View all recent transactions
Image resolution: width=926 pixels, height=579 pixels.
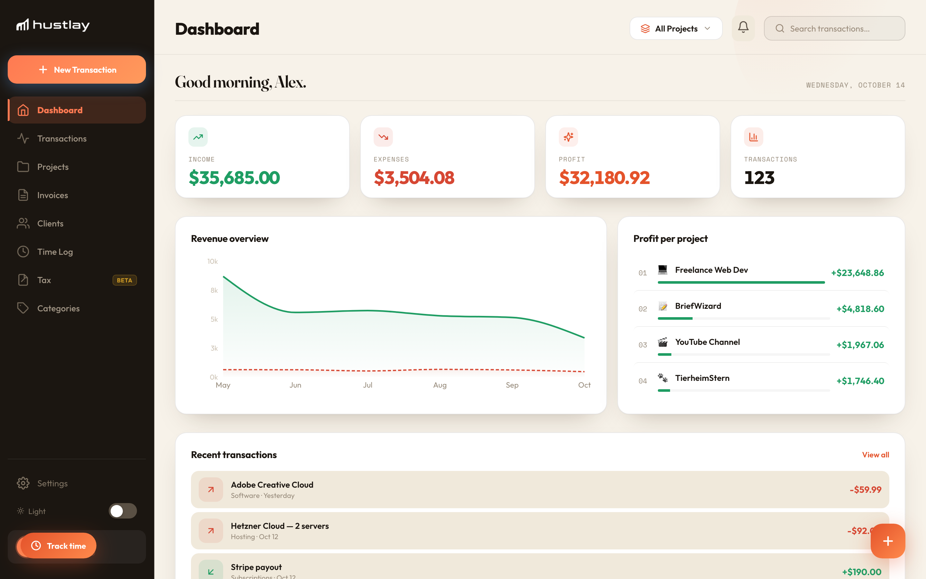click(x=876, y=455)
